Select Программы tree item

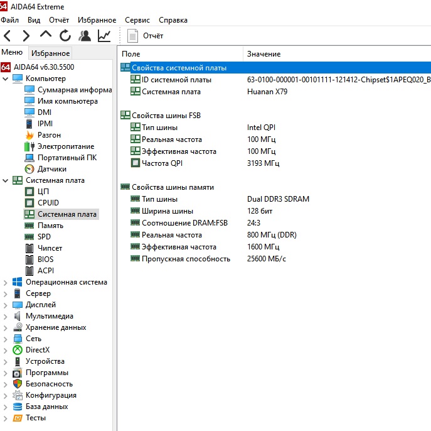[47, 373]
